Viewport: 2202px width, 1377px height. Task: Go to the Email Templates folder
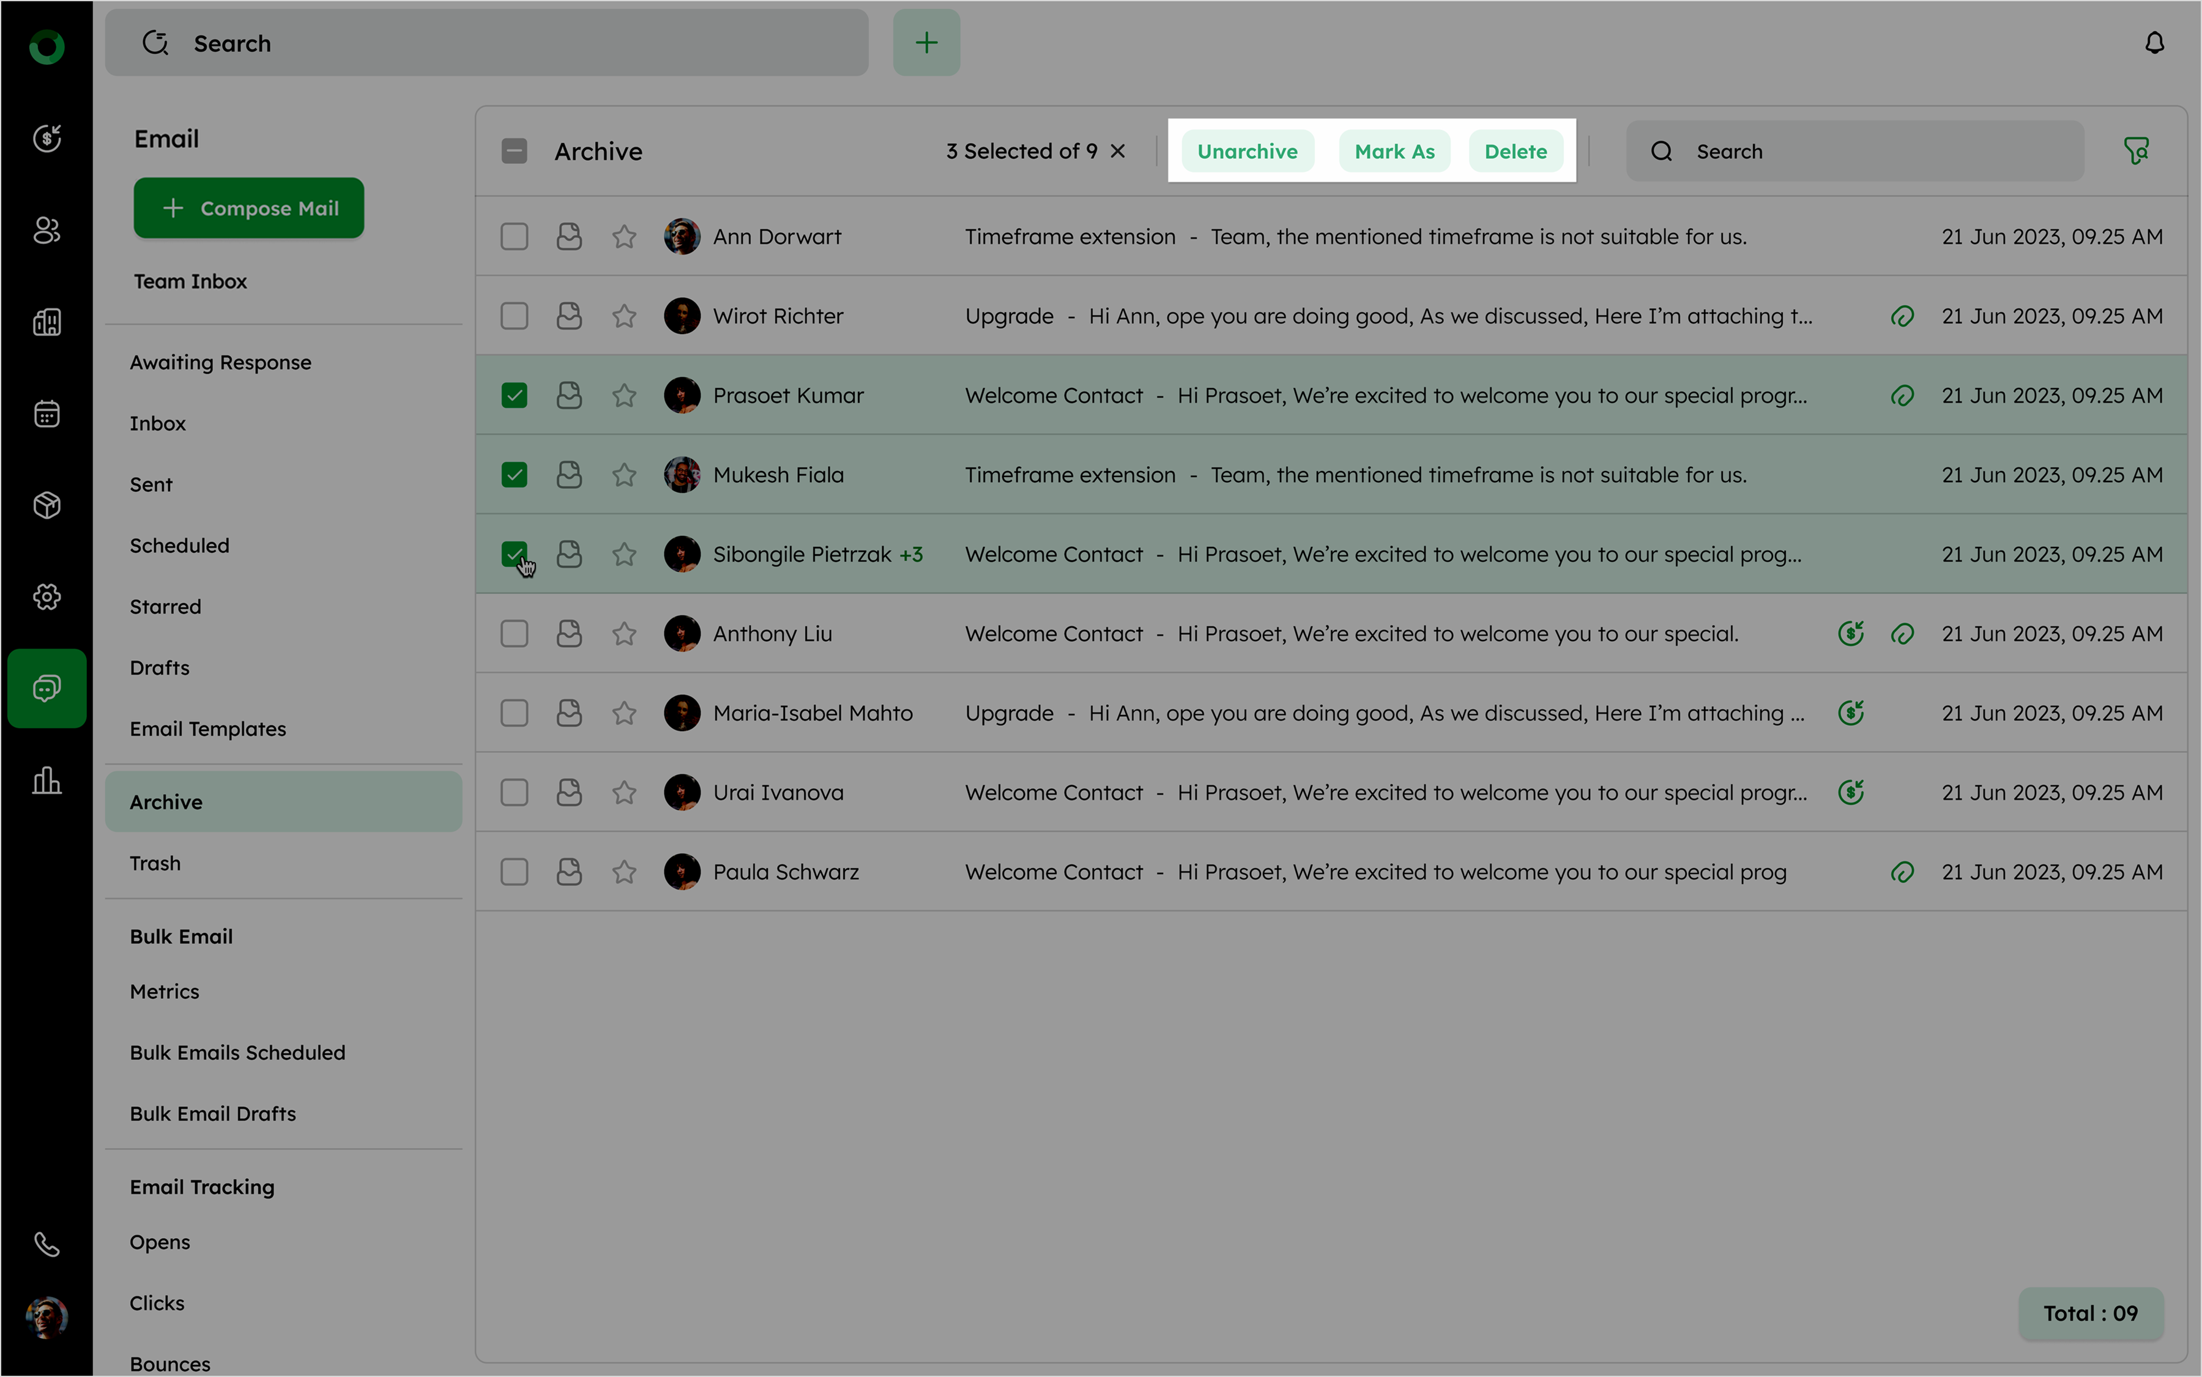click(x=207, y=729)
